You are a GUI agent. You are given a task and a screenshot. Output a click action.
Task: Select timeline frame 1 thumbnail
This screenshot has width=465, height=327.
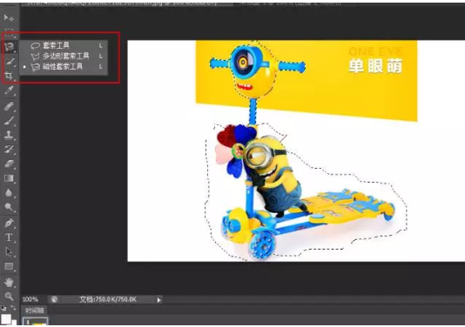(36, 322)
